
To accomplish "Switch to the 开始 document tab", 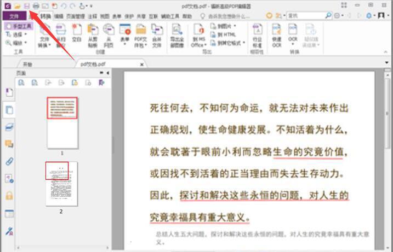I will click(27, 65).
